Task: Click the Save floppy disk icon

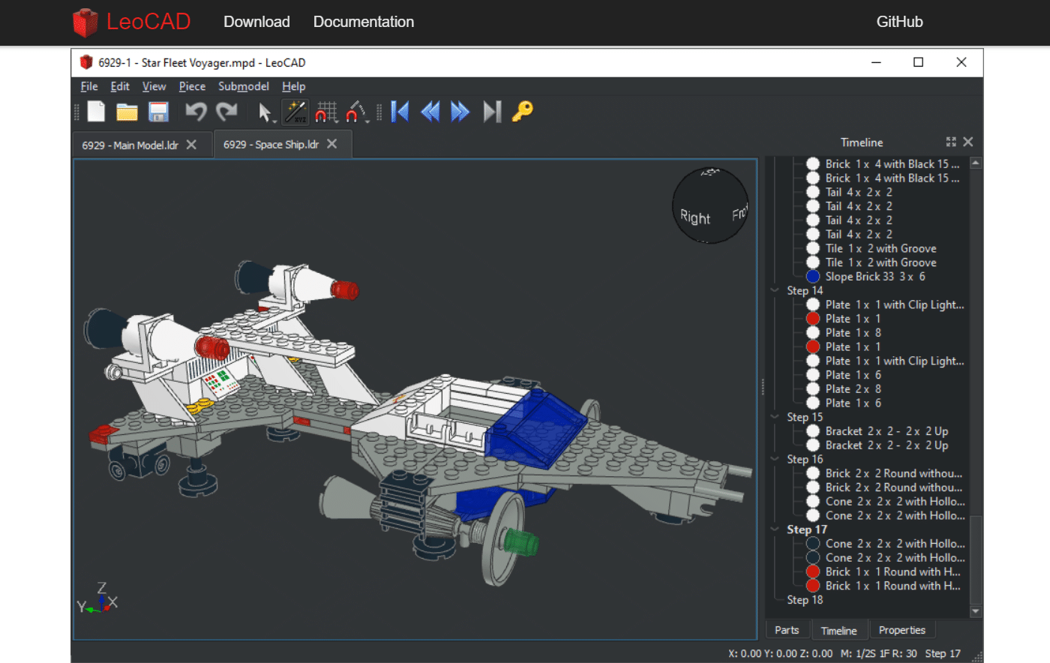Action: tap(158, 112)
